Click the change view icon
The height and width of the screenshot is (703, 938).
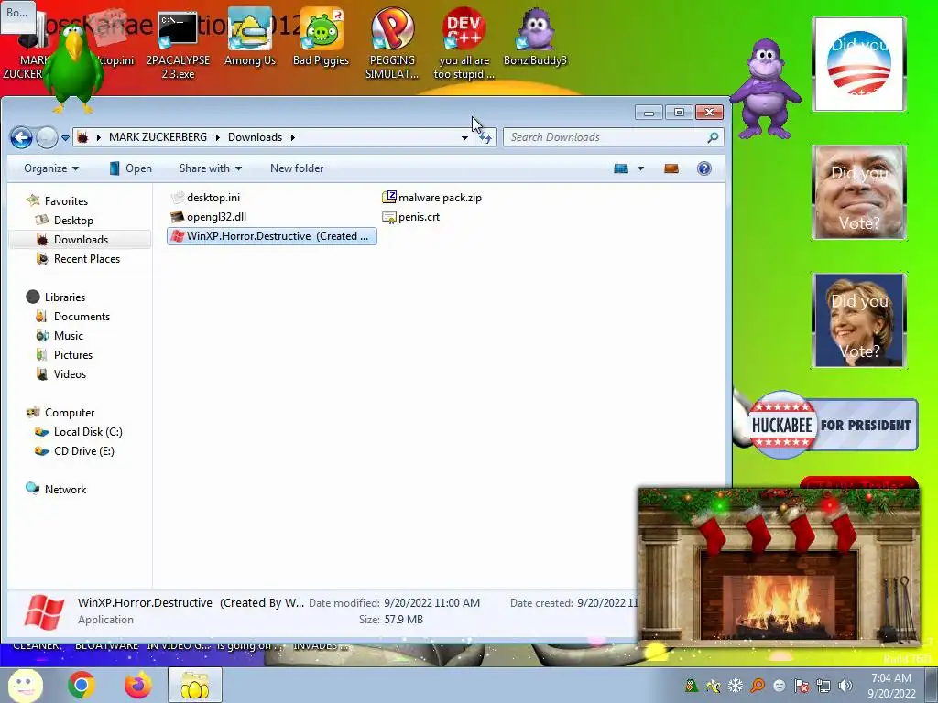pyautogui.click(x=621, y=168)
